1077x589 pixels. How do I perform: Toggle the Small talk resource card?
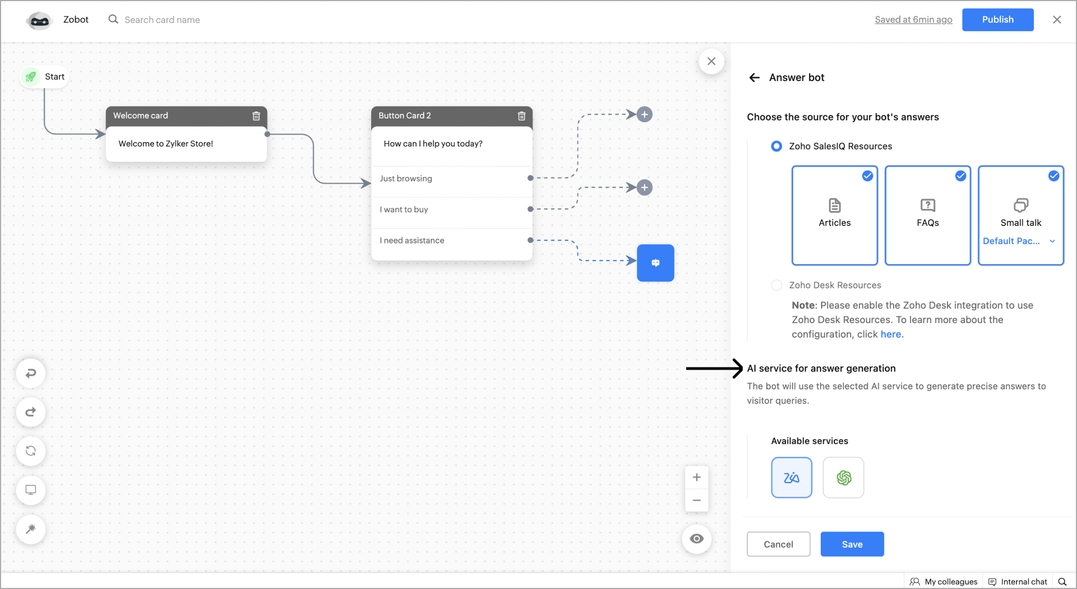tap(1021, 216)
